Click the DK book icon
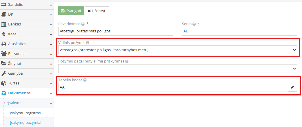 4,14
